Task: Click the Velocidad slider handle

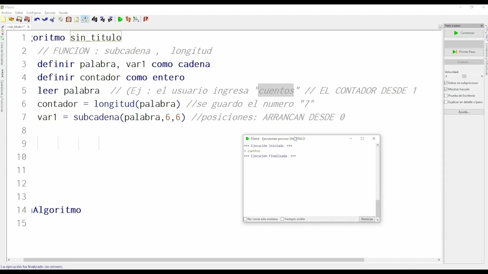Action: point(464,76)
